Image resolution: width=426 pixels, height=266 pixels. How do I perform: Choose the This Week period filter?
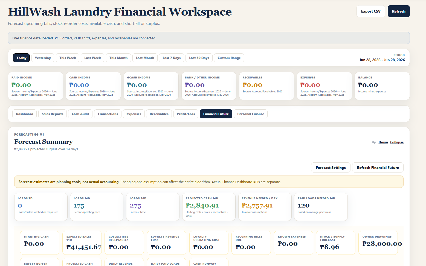[68, 58]
